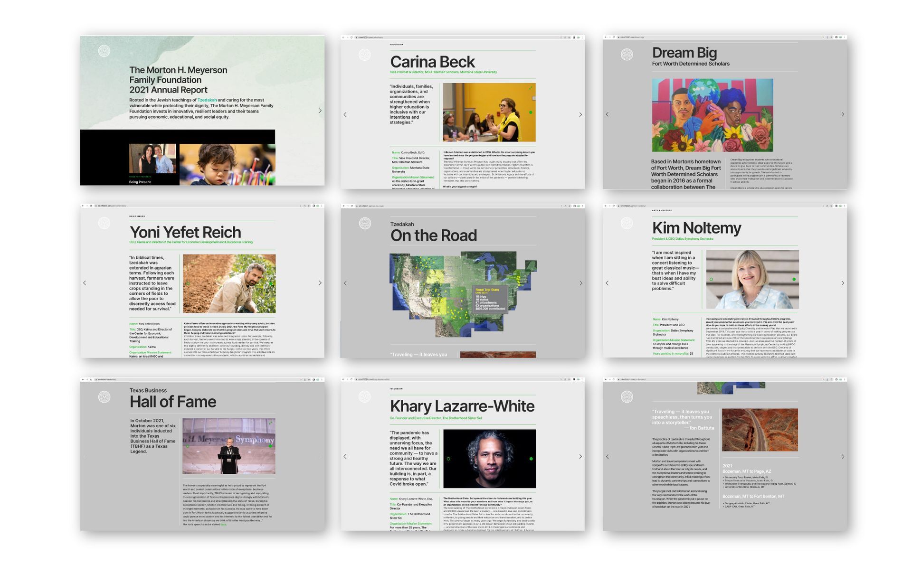
Task: Go to next slide from the Annual Report page
Action: pos(320,111)
